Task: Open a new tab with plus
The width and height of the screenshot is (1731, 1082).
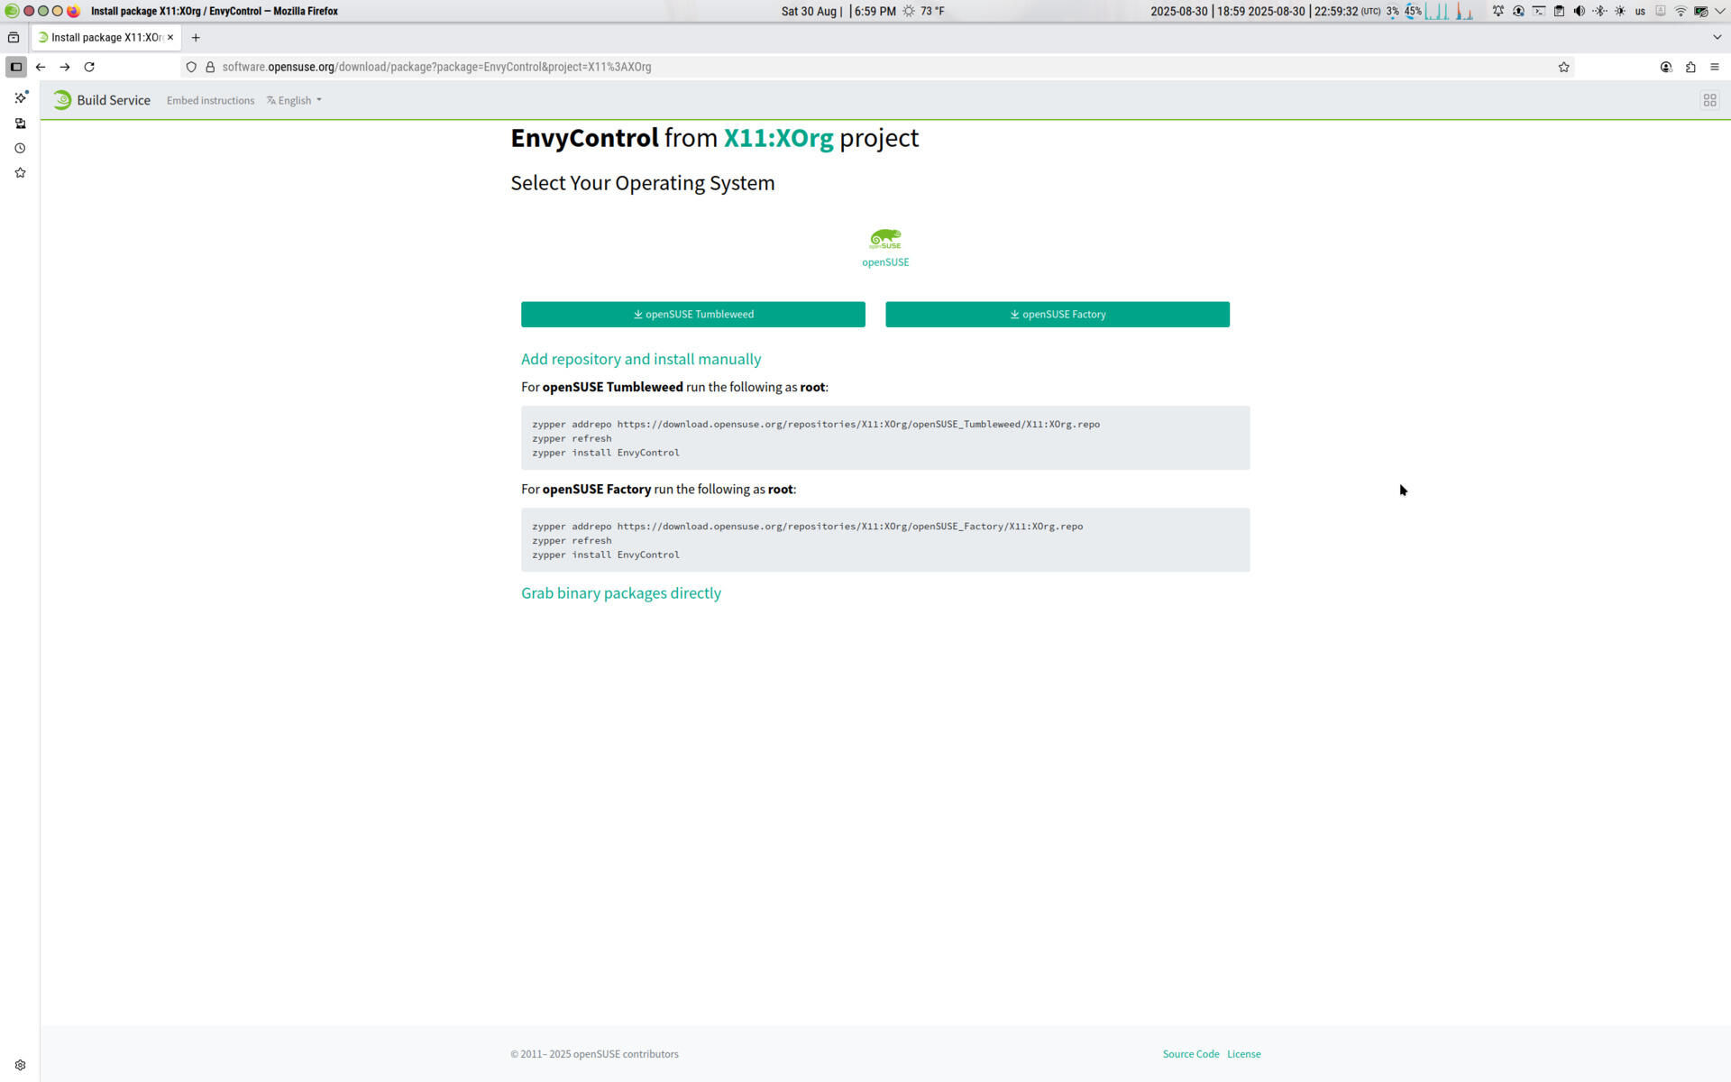Action: pos(196,37)
